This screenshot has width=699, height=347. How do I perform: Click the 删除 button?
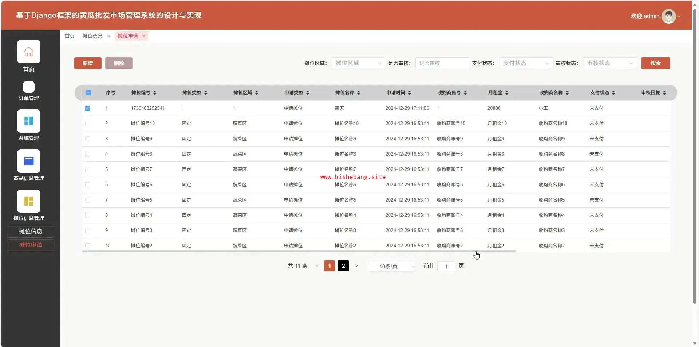[119, 63]
